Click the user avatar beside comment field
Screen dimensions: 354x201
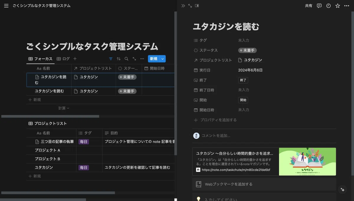(x=196, y=136)
